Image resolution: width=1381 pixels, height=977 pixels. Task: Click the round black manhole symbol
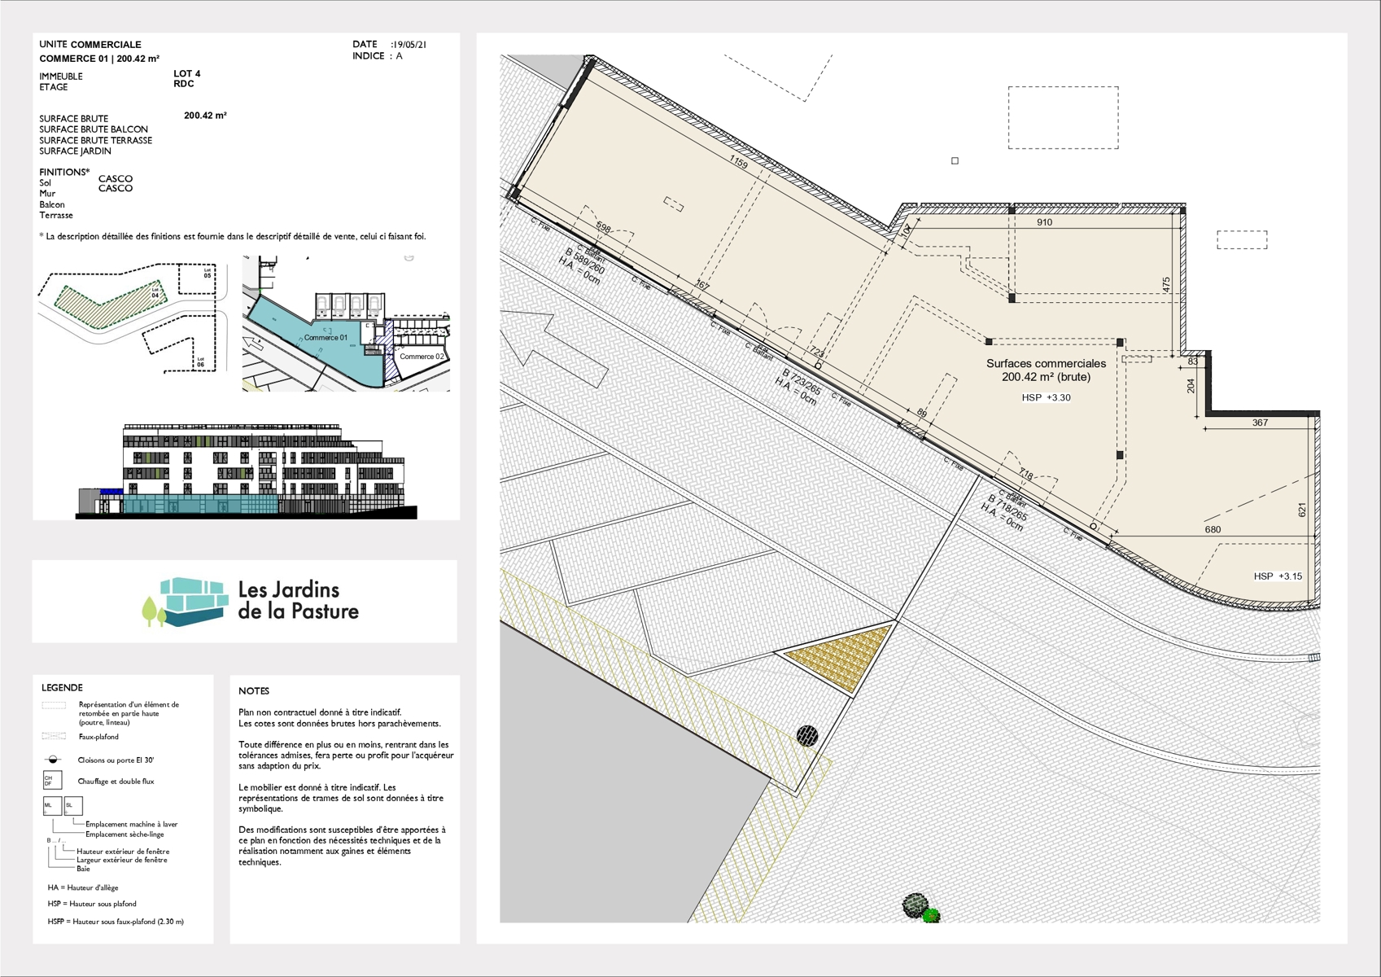point(806,736)
